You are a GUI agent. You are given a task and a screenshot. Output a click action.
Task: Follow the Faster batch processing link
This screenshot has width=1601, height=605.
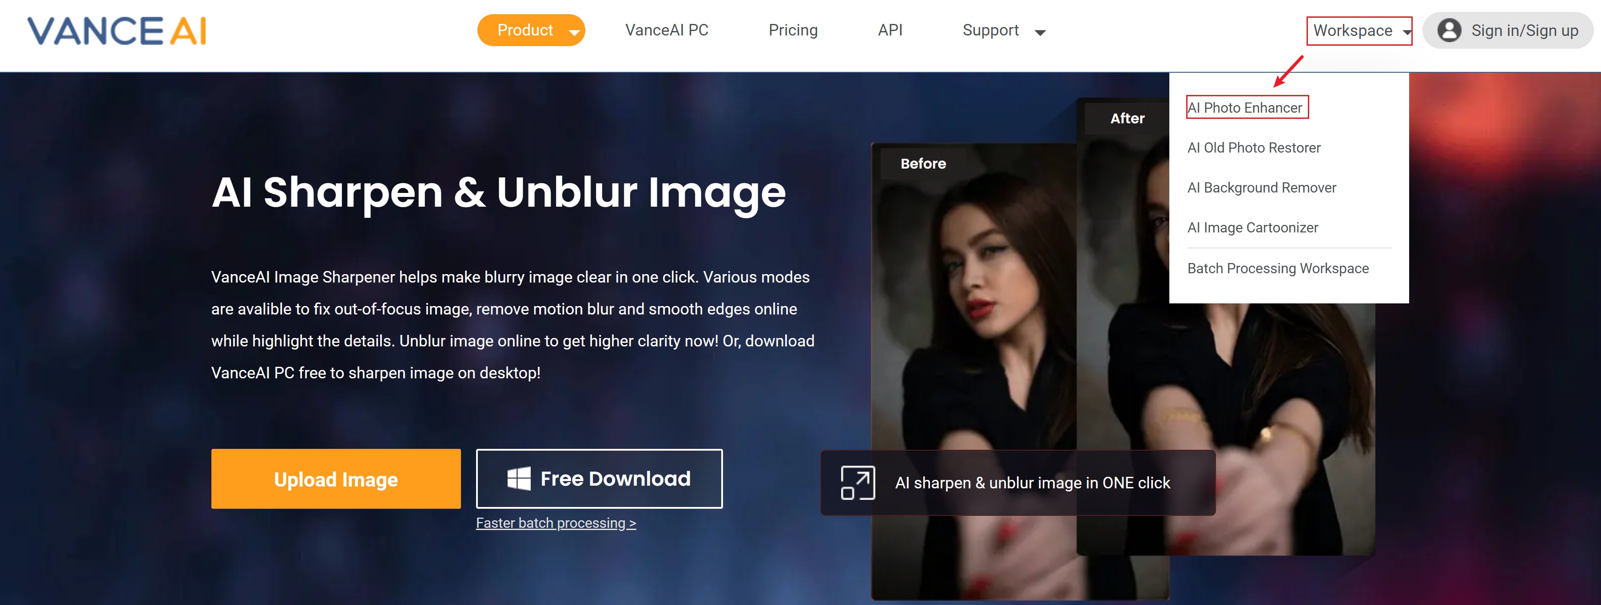pyautogui.click(x=556, y=523)
